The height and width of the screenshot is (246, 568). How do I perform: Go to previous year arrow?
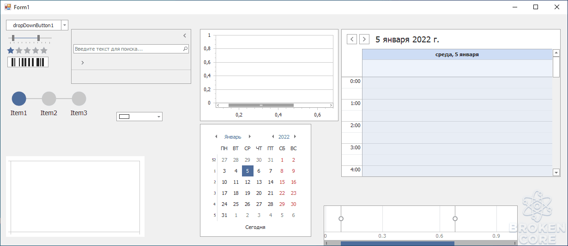coord(272,137)
